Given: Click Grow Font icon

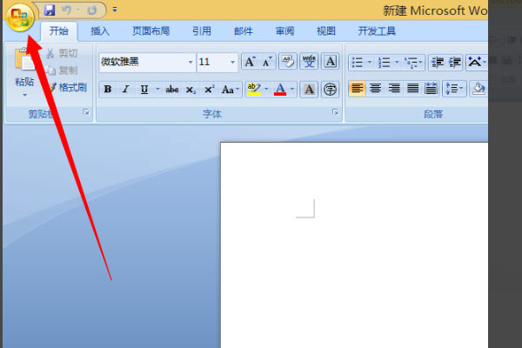Looking at the screenshot, I should click(250, 62).
